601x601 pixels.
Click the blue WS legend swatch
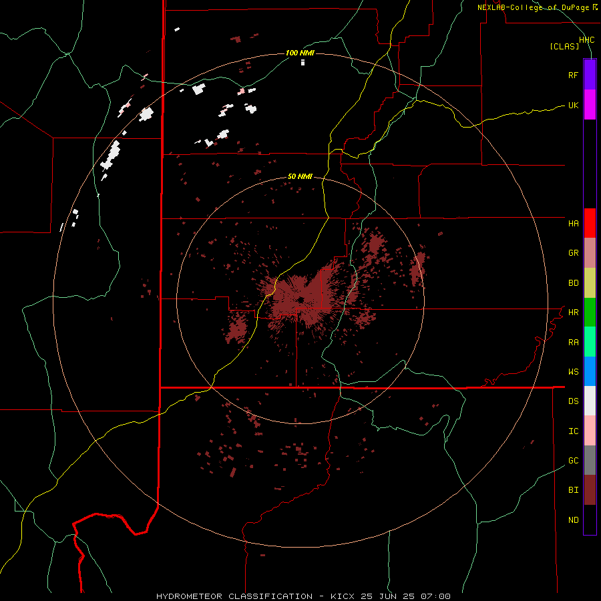click(x=590, y=371)
